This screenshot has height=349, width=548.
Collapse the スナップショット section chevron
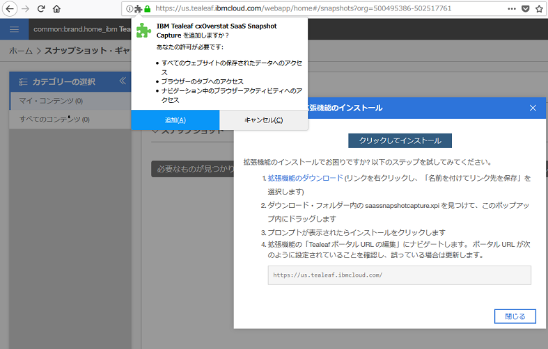[155, 131]
